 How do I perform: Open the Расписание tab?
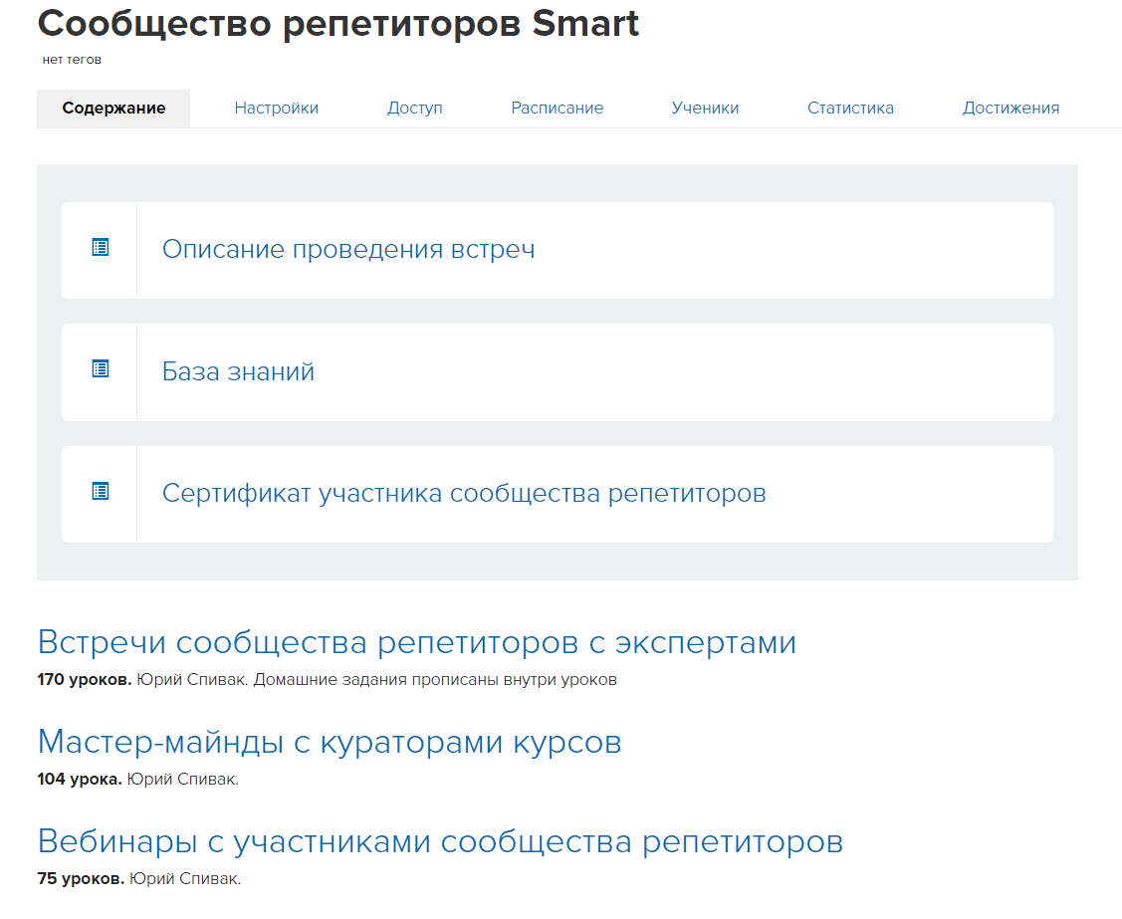coord(557,109)
